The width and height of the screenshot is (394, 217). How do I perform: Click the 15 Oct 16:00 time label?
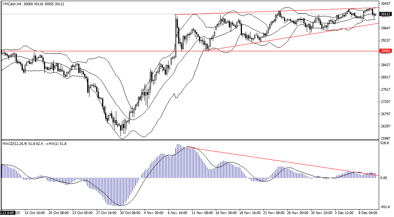[x=35, y=213]
